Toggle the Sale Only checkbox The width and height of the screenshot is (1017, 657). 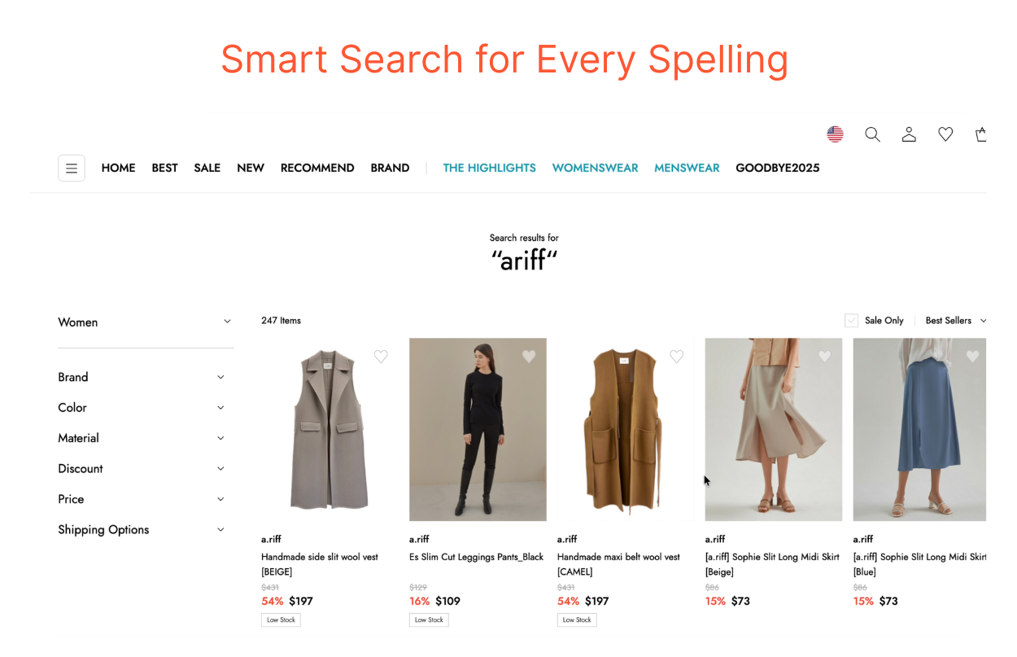(851, 321)
